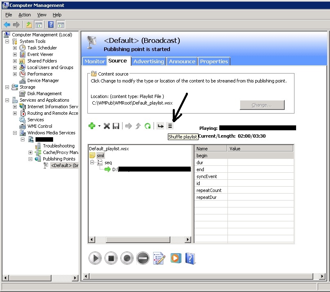Collapse the seq node in playlist tree

point(92,163)
